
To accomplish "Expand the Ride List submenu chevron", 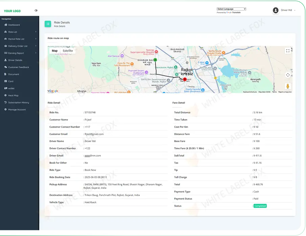I will 36,32.
